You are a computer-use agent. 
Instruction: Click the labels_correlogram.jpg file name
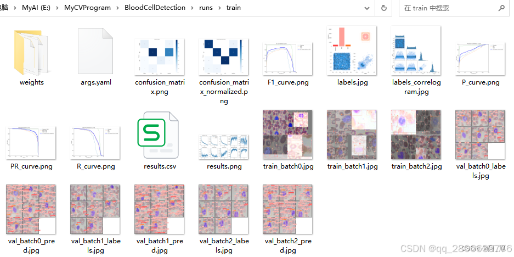416,87
